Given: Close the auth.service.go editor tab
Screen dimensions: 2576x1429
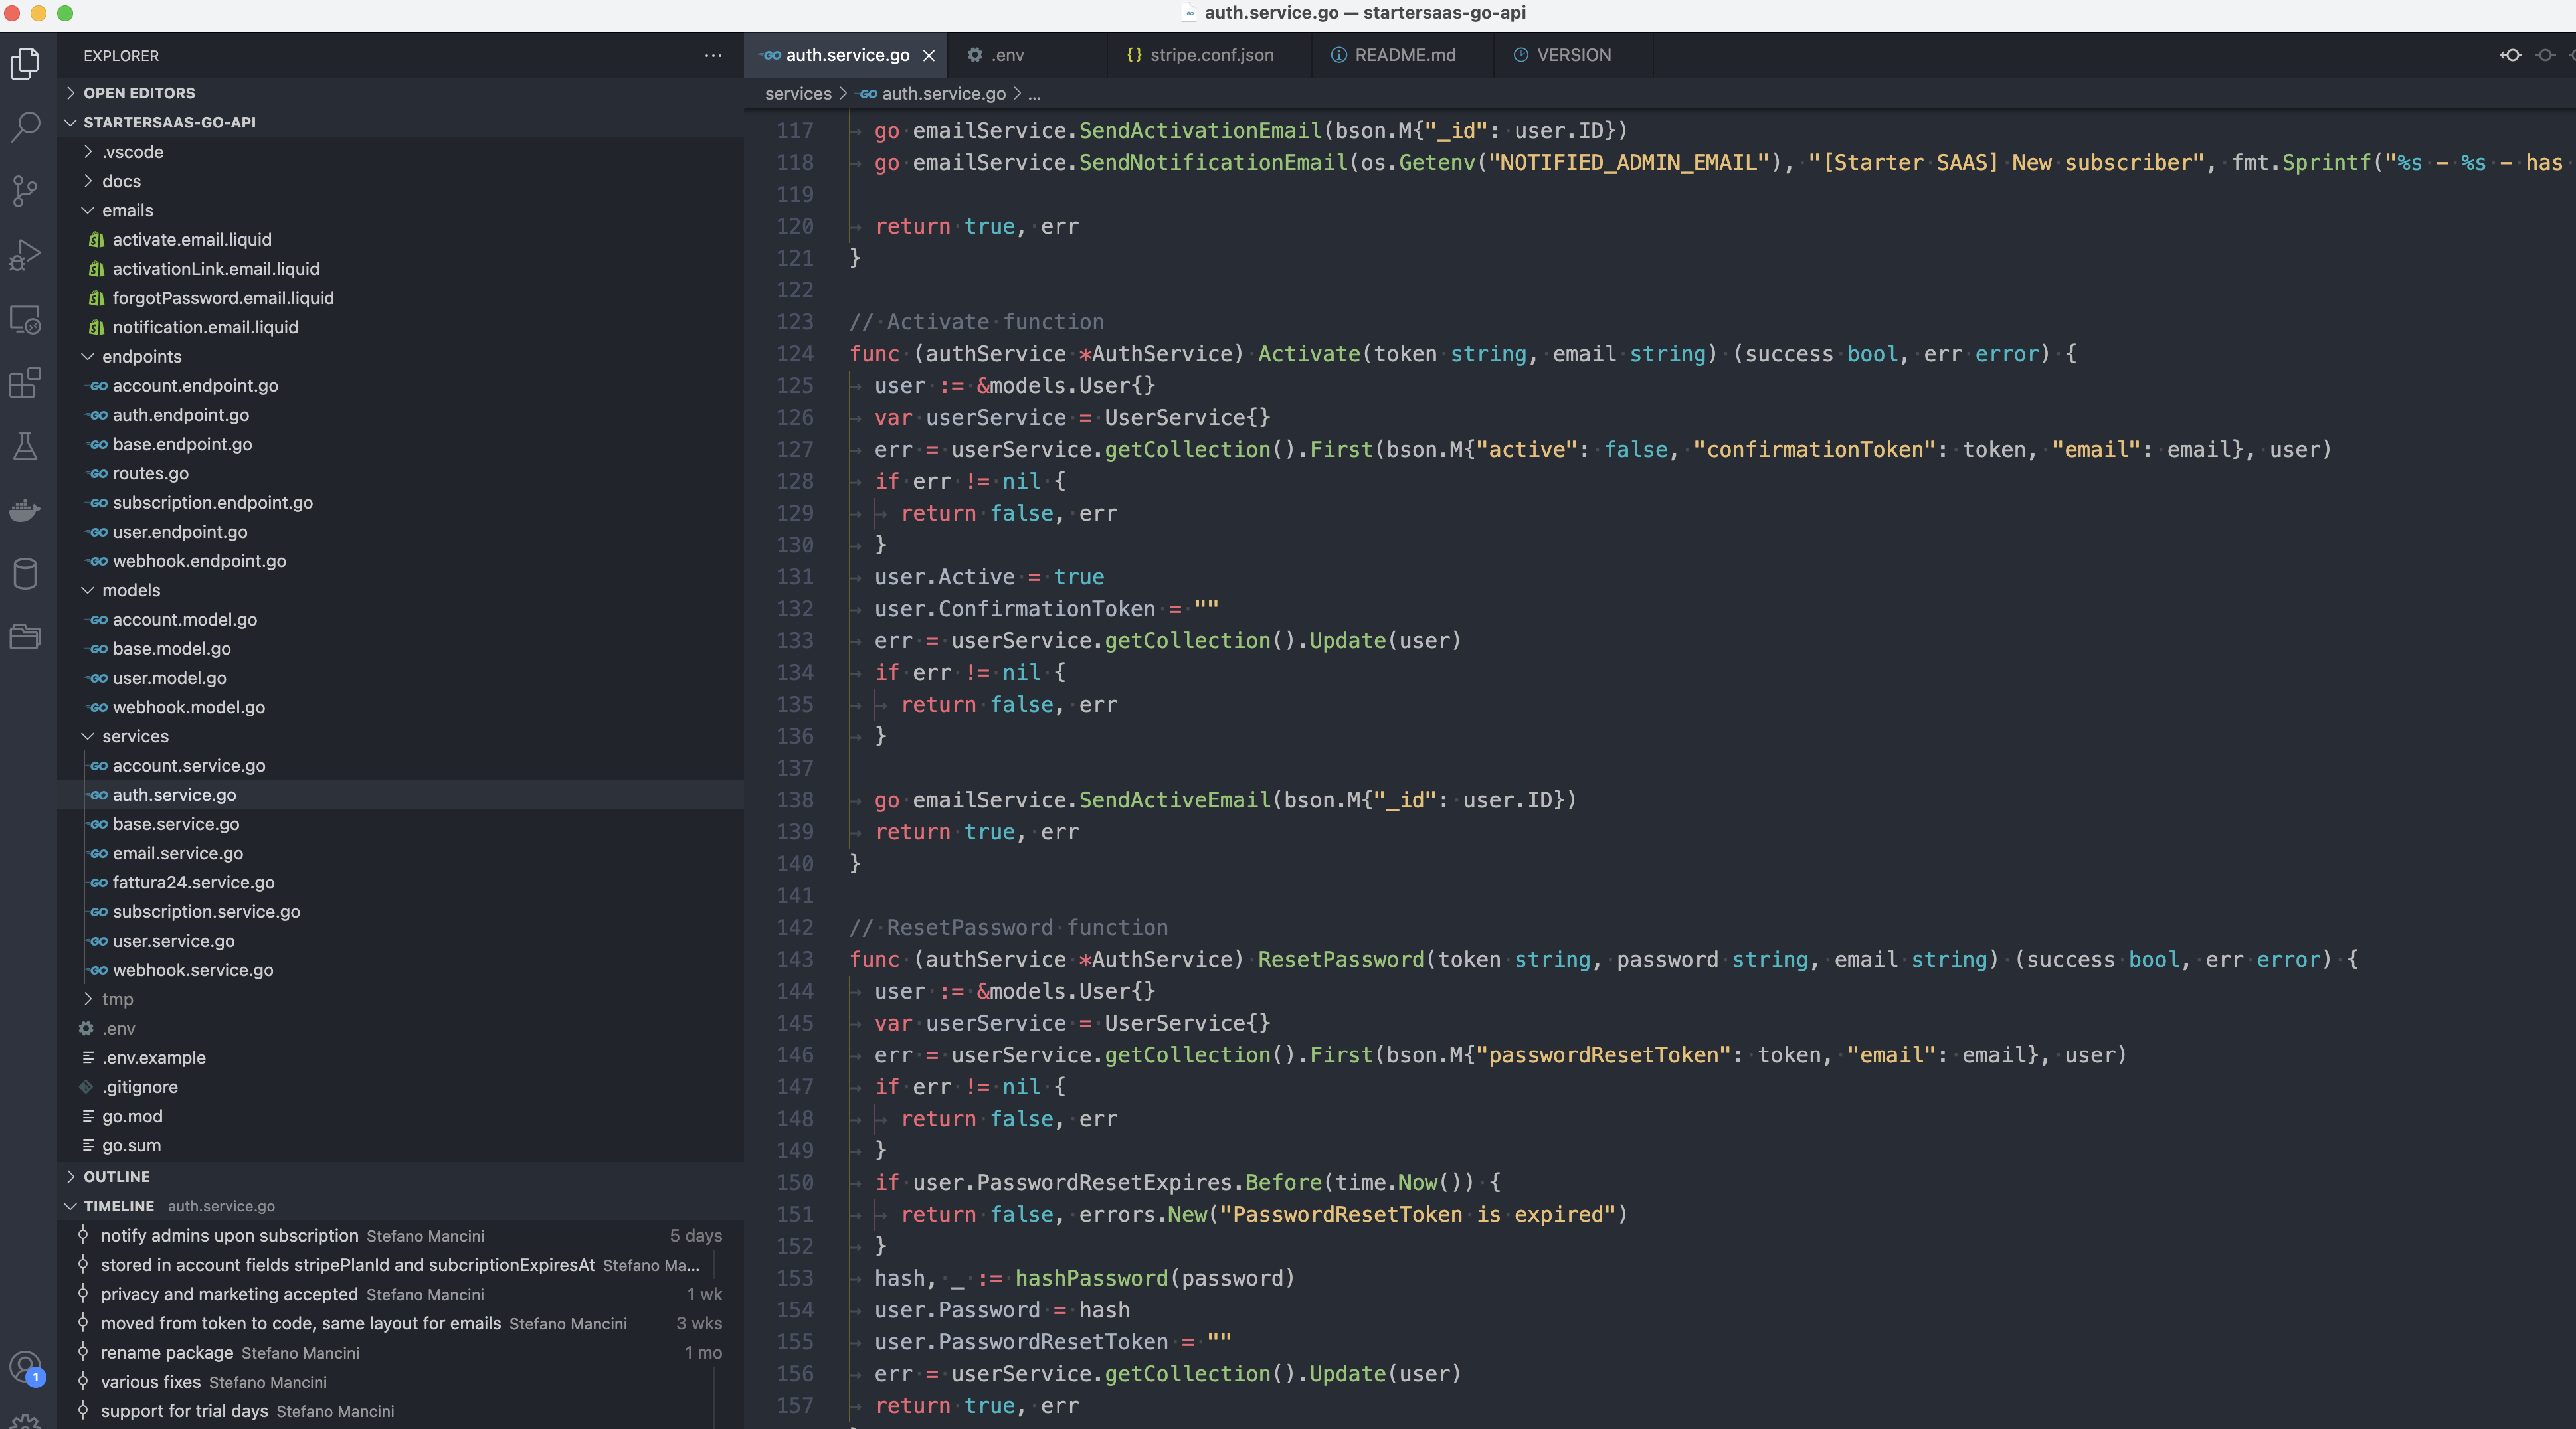Looking at the screenshot, I should click(x=929, y=56).
